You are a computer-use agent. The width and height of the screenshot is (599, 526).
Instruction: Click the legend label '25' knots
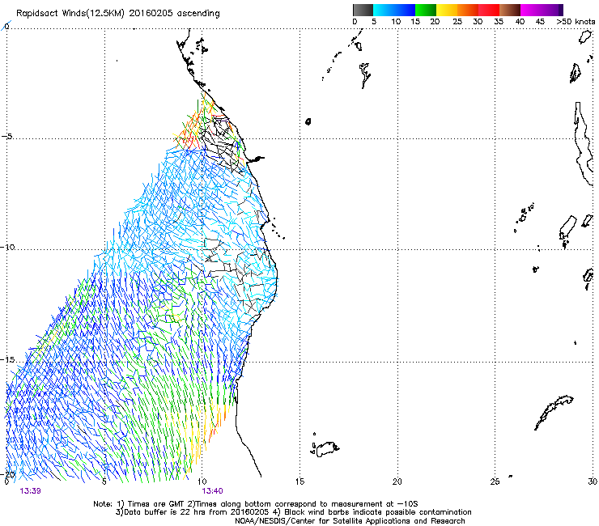click(457, 22)
